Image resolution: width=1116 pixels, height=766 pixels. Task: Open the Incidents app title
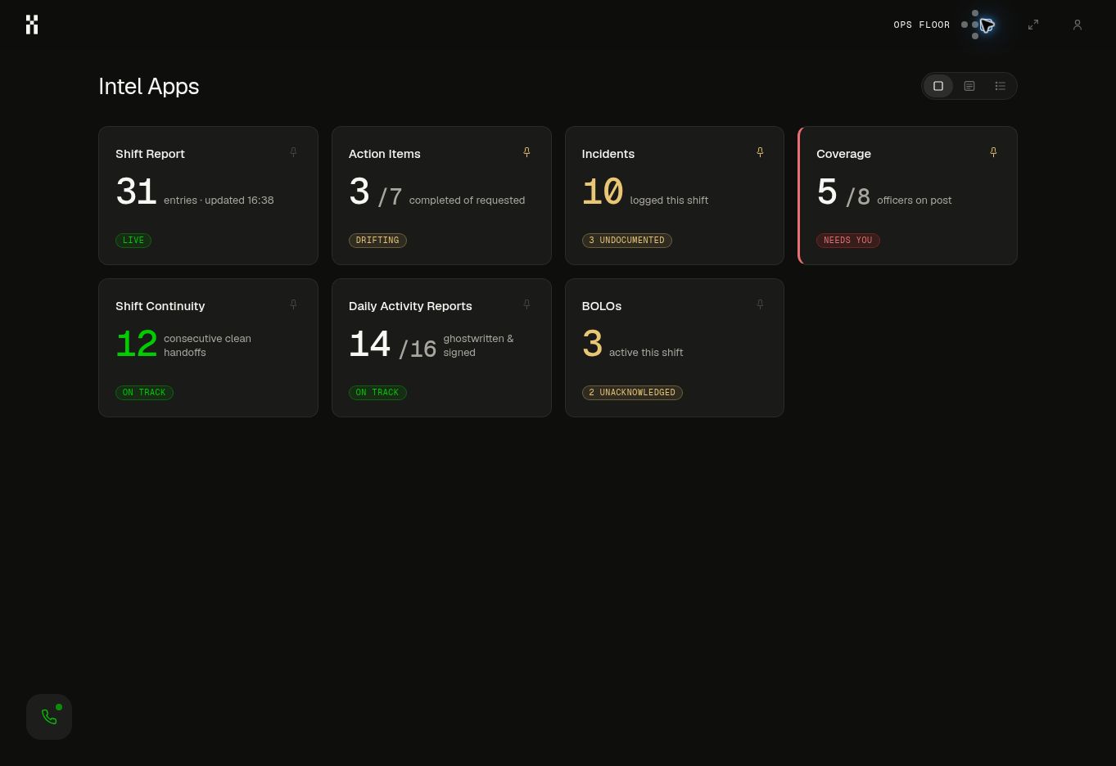[x=608, y=154]
